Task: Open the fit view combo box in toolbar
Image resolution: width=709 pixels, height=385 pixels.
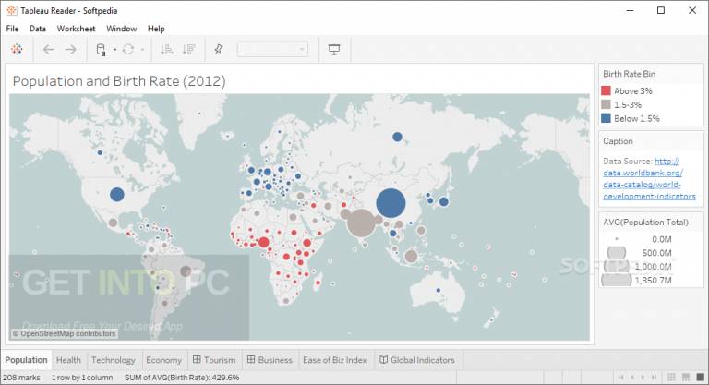Action: (x=272, y=49)
